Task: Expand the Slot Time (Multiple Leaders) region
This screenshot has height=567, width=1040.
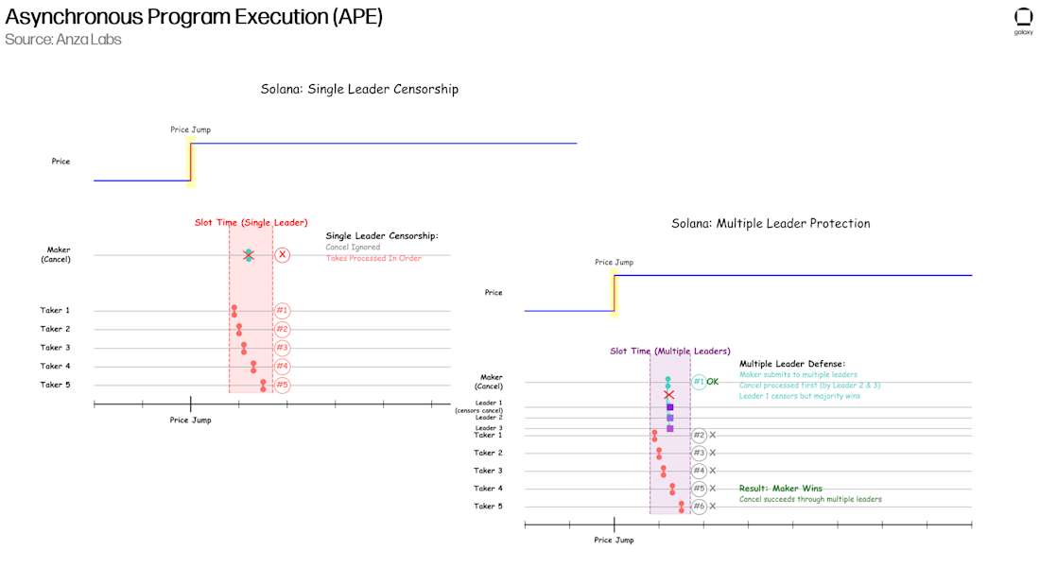Action: (x=671, y=351)
